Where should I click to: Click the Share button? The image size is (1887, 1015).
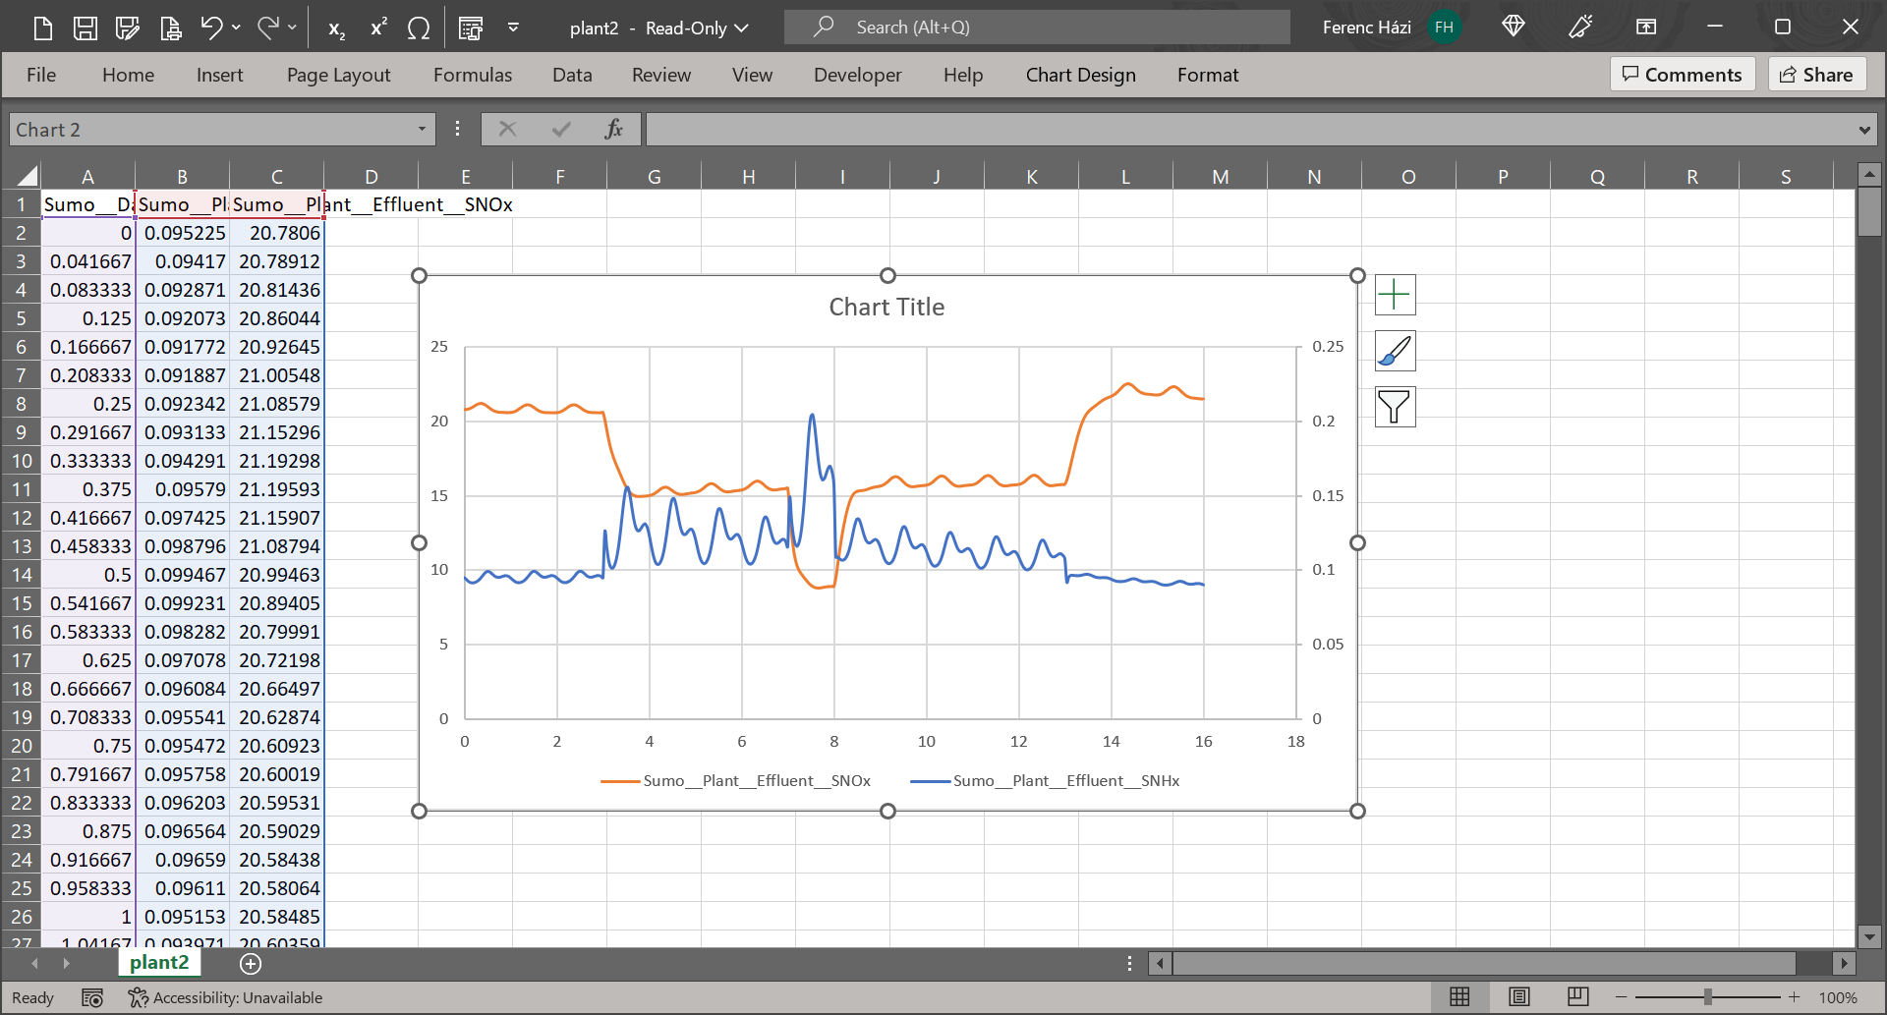click(x=1816, y=75)
